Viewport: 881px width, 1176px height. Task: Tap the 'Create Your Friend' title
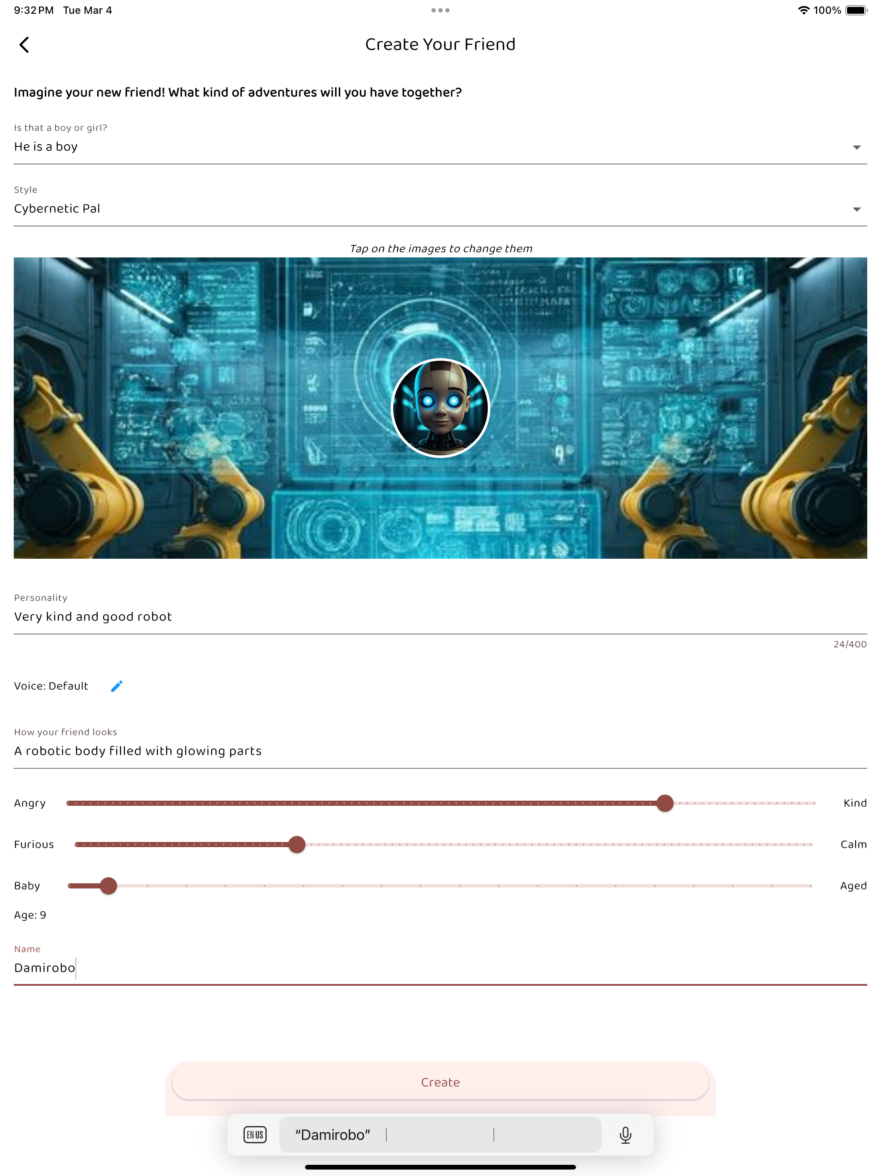point(440,44)
